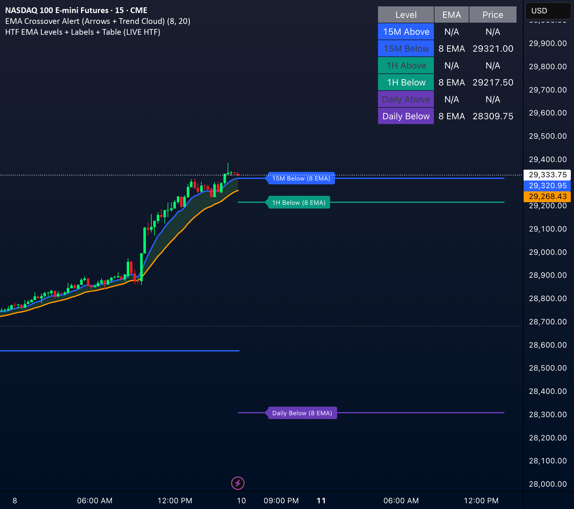Click the 1H Below table cell

coord(406,82)
